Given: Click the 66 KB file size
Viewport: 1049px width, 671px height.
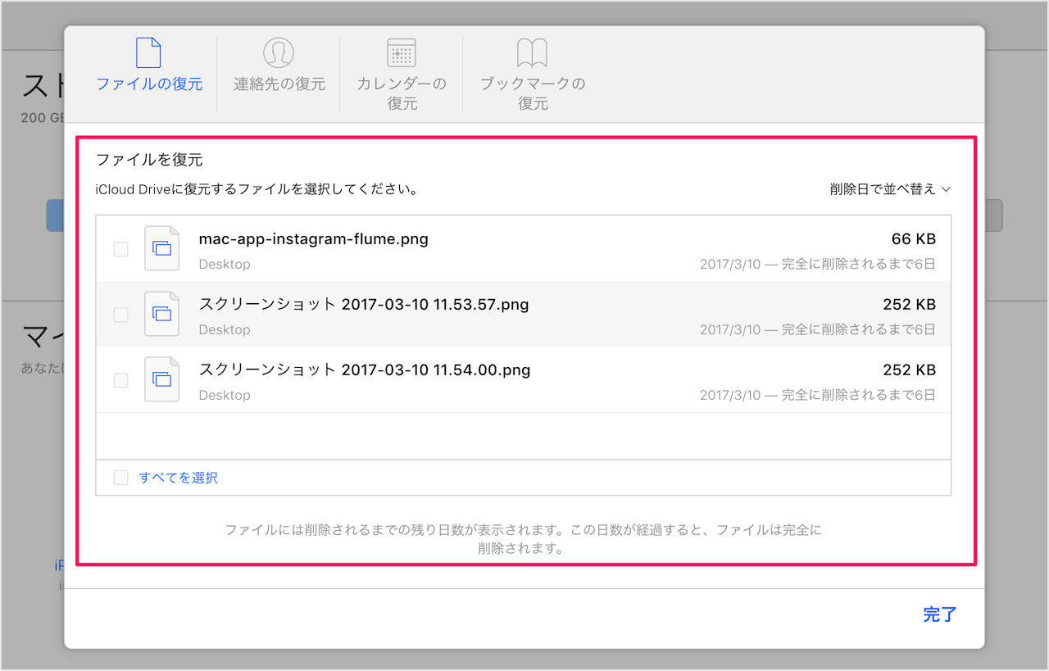Looking at the screenshot, I should pos(914,239).
